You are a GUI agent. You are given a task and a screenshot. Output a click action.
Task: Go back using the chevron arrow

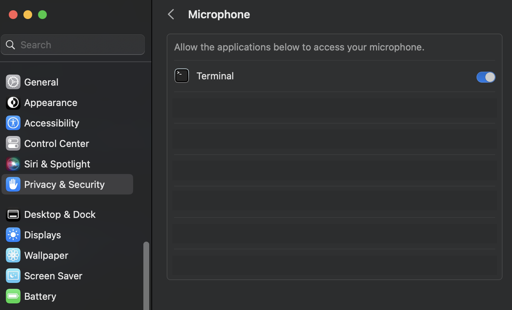(171, 14)
